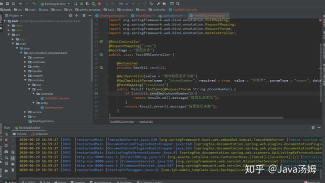The width and height of the screenshot is (325, 183).
Task: Open the BackApplication run configuration dropdown
Action: point(55,3)
